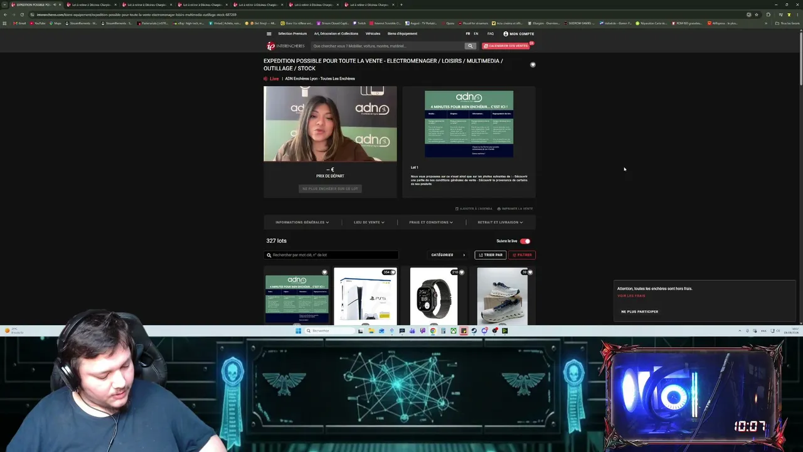Open the Filtrer options
Image resolution: width=803 pixels, height=452 pixels.
coord(522,255)
